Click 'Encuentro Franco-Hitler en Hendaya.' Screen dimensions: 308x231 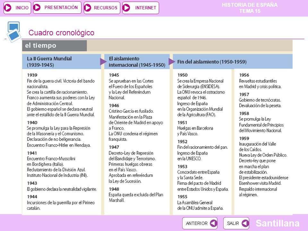59,145
